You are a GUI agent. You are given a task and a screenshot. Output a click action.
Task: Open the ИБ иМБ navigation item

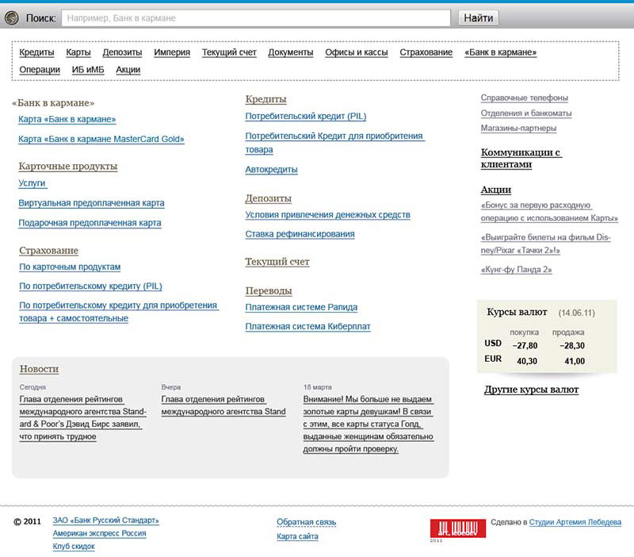point(88,70)
